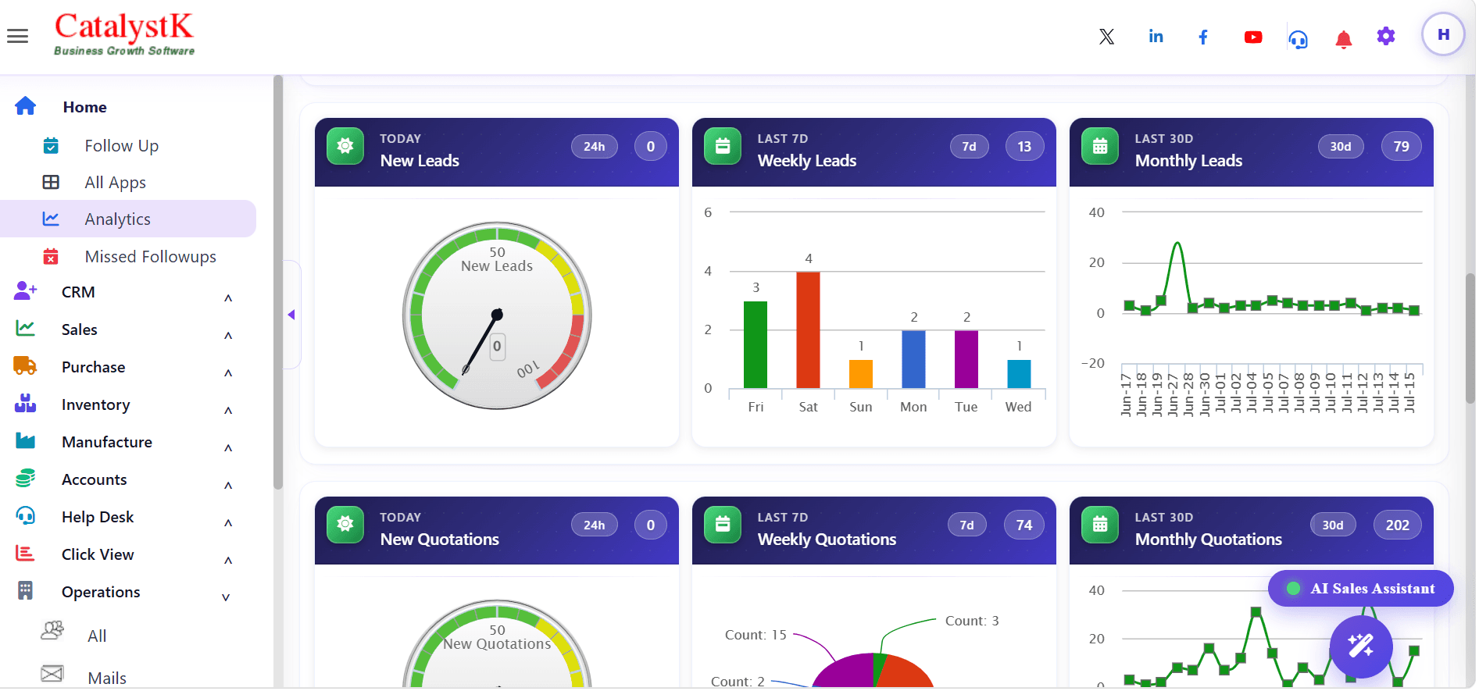Open the LinkedIn social link
1479x691 pixels.
pyautogui.click(x=1156, y=37)
